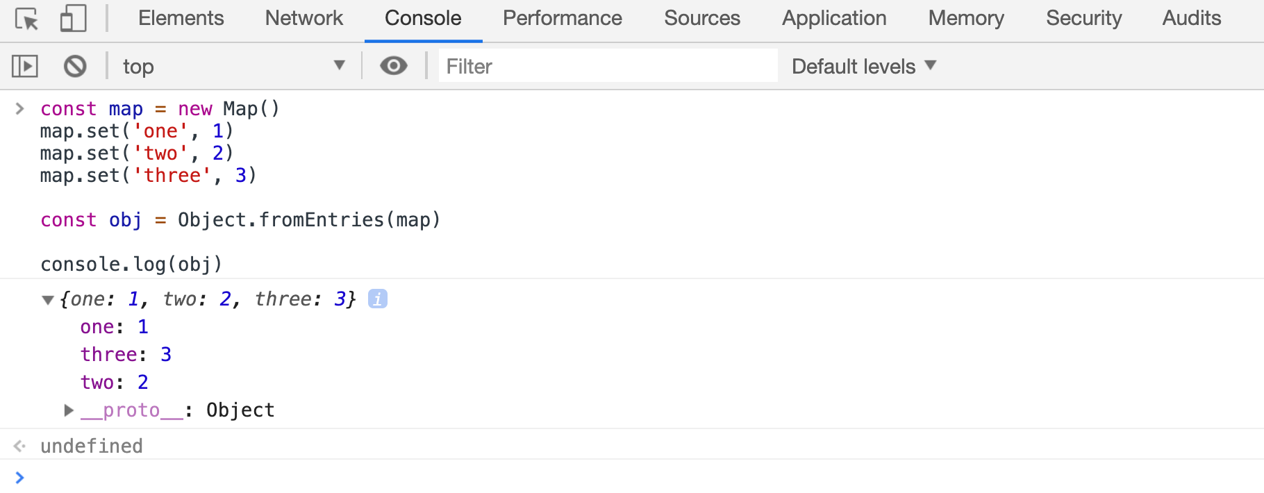The height and width of the screenshot is (493, 1264).
Task: Select the three: 3 property row
Action: [x=126, y=355]
